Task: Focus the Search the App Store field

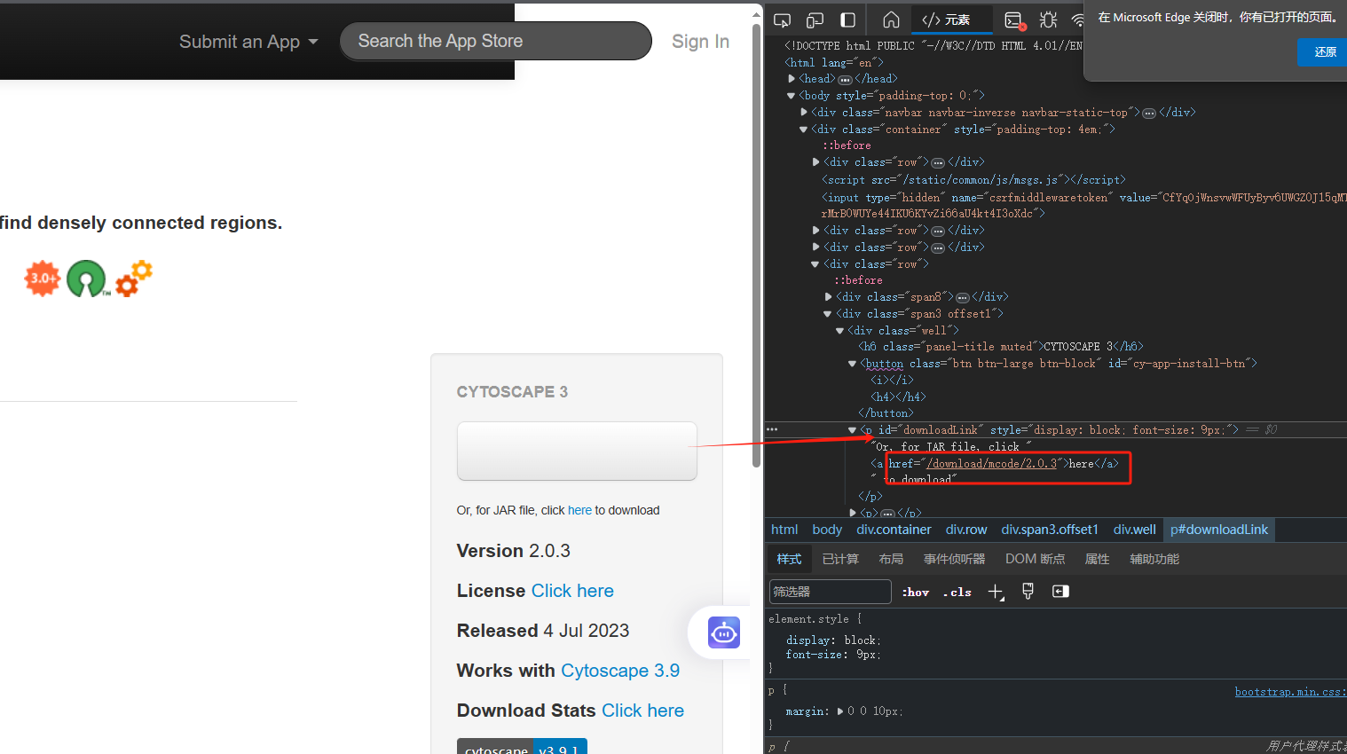Action: point(496,41)
